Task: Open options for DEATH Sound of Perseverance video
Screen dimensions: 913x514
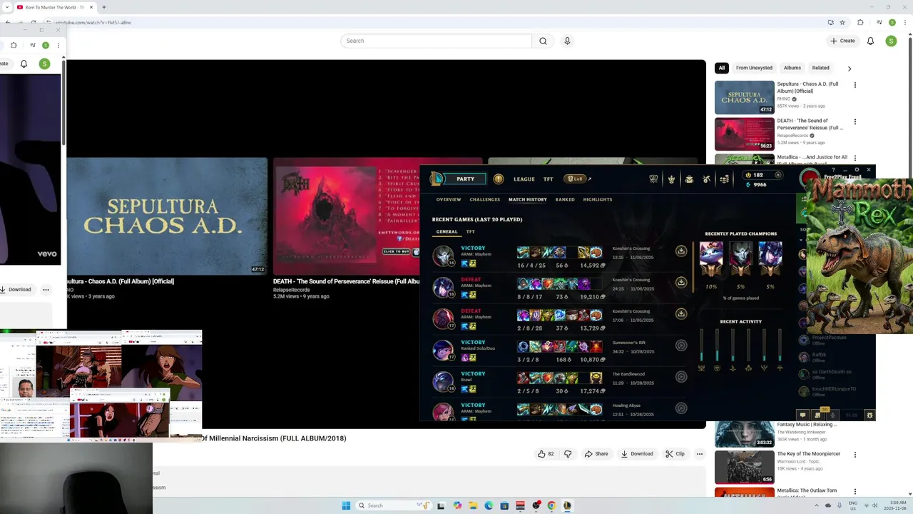Action: [855, 121]
